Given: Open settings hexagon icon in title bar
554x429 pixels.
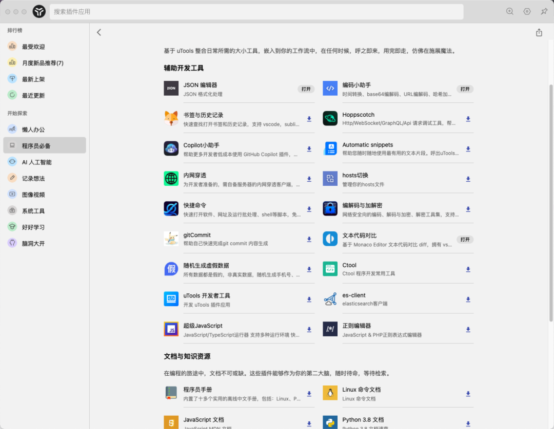Looking at the screenshot, I should point(527,11).
